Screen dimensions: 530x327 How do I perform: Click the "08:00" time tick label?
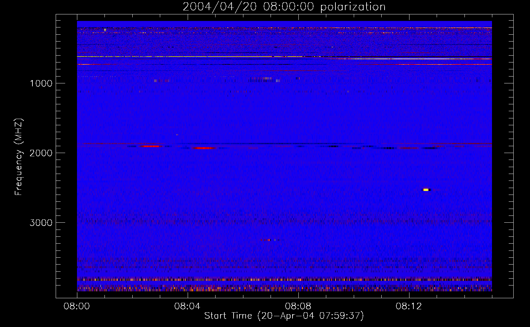tap(77, 306)
